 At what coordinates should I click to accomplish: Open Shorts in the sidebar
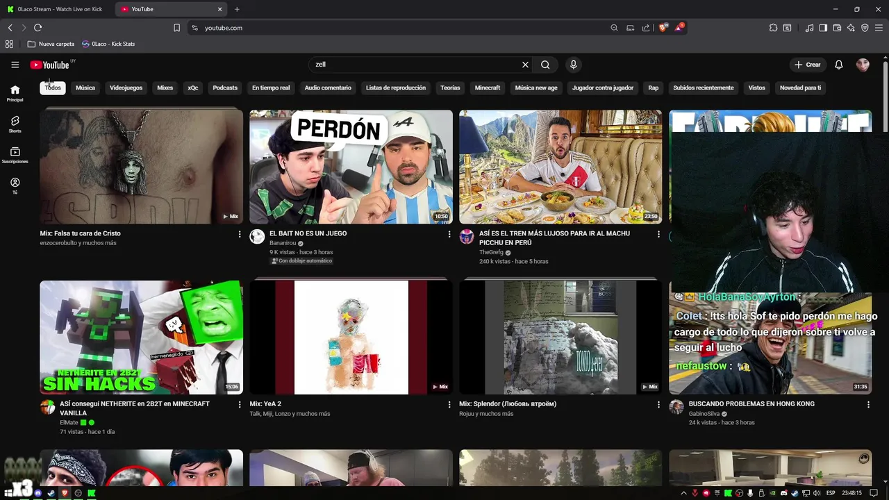tap(15, 124)
